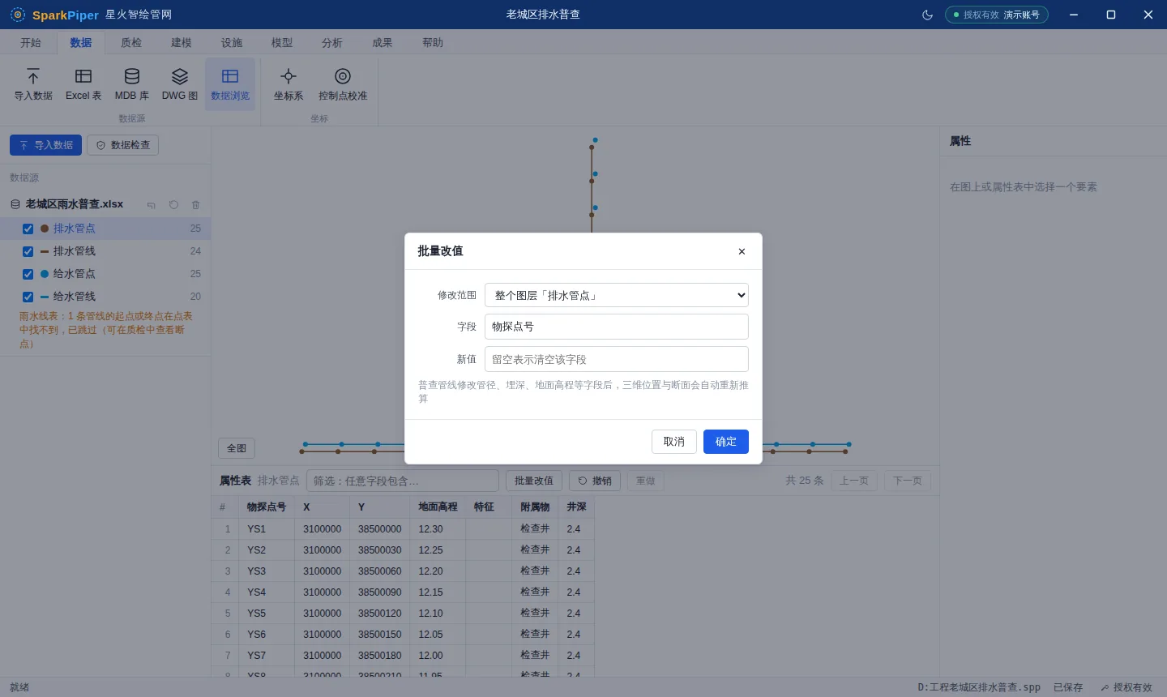This screenshot has height=697, width=1167.
Task: Open the 分析 ribbon tab
Action: [332, 43]
